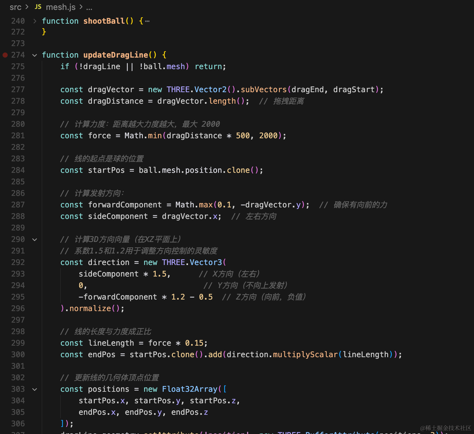474x434 pixels.
Task: Click the '计算发射方向' comment on line 286
Action: tap(98, 193)
